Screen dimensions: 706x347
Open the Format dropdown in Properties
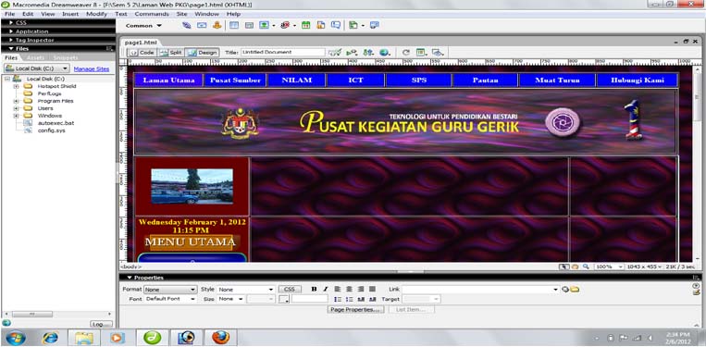170,290
